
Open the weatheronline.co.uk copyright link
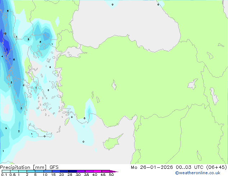[x=197, y=173]
